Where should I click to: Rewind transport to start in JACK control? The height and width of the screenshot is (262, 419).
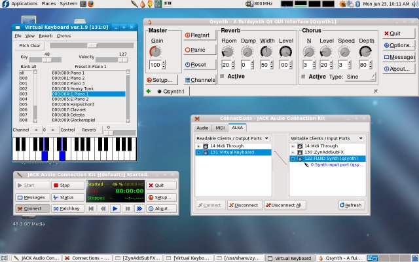[91, 208]
